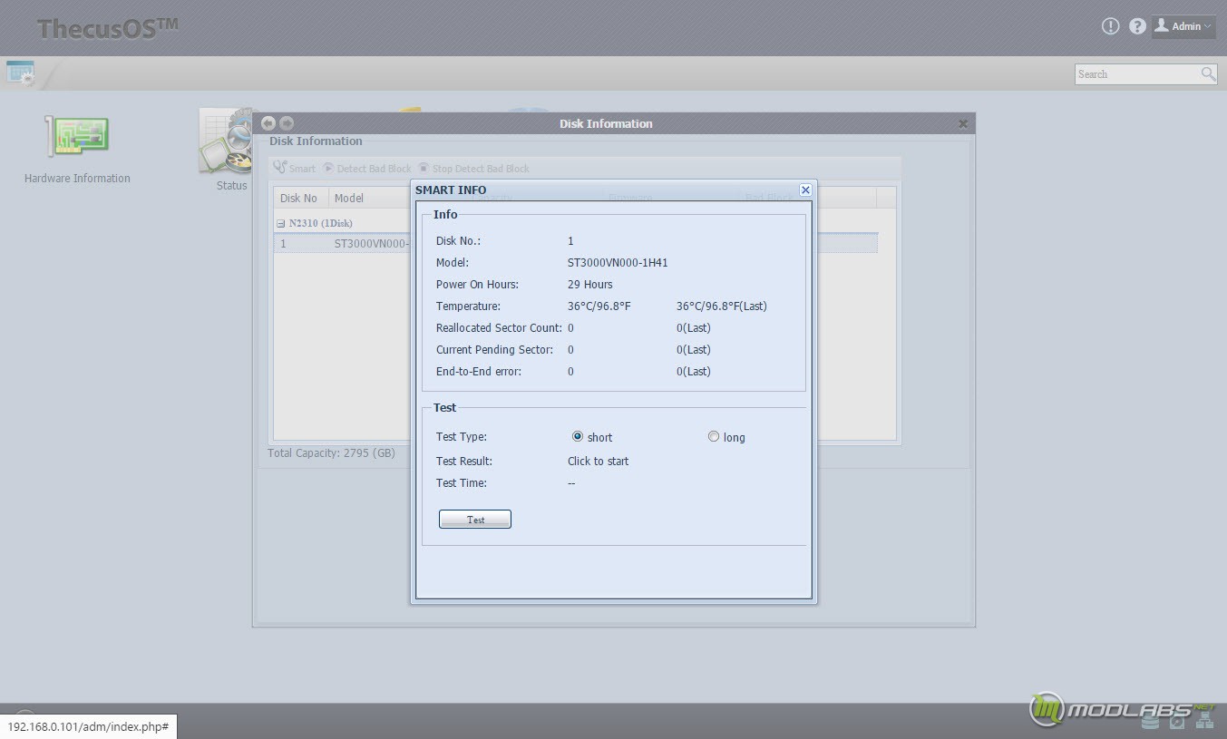Focus the Search input field
This screenshot has height=739, width=1227.
pyautogui.click(x=1137, y=74)
